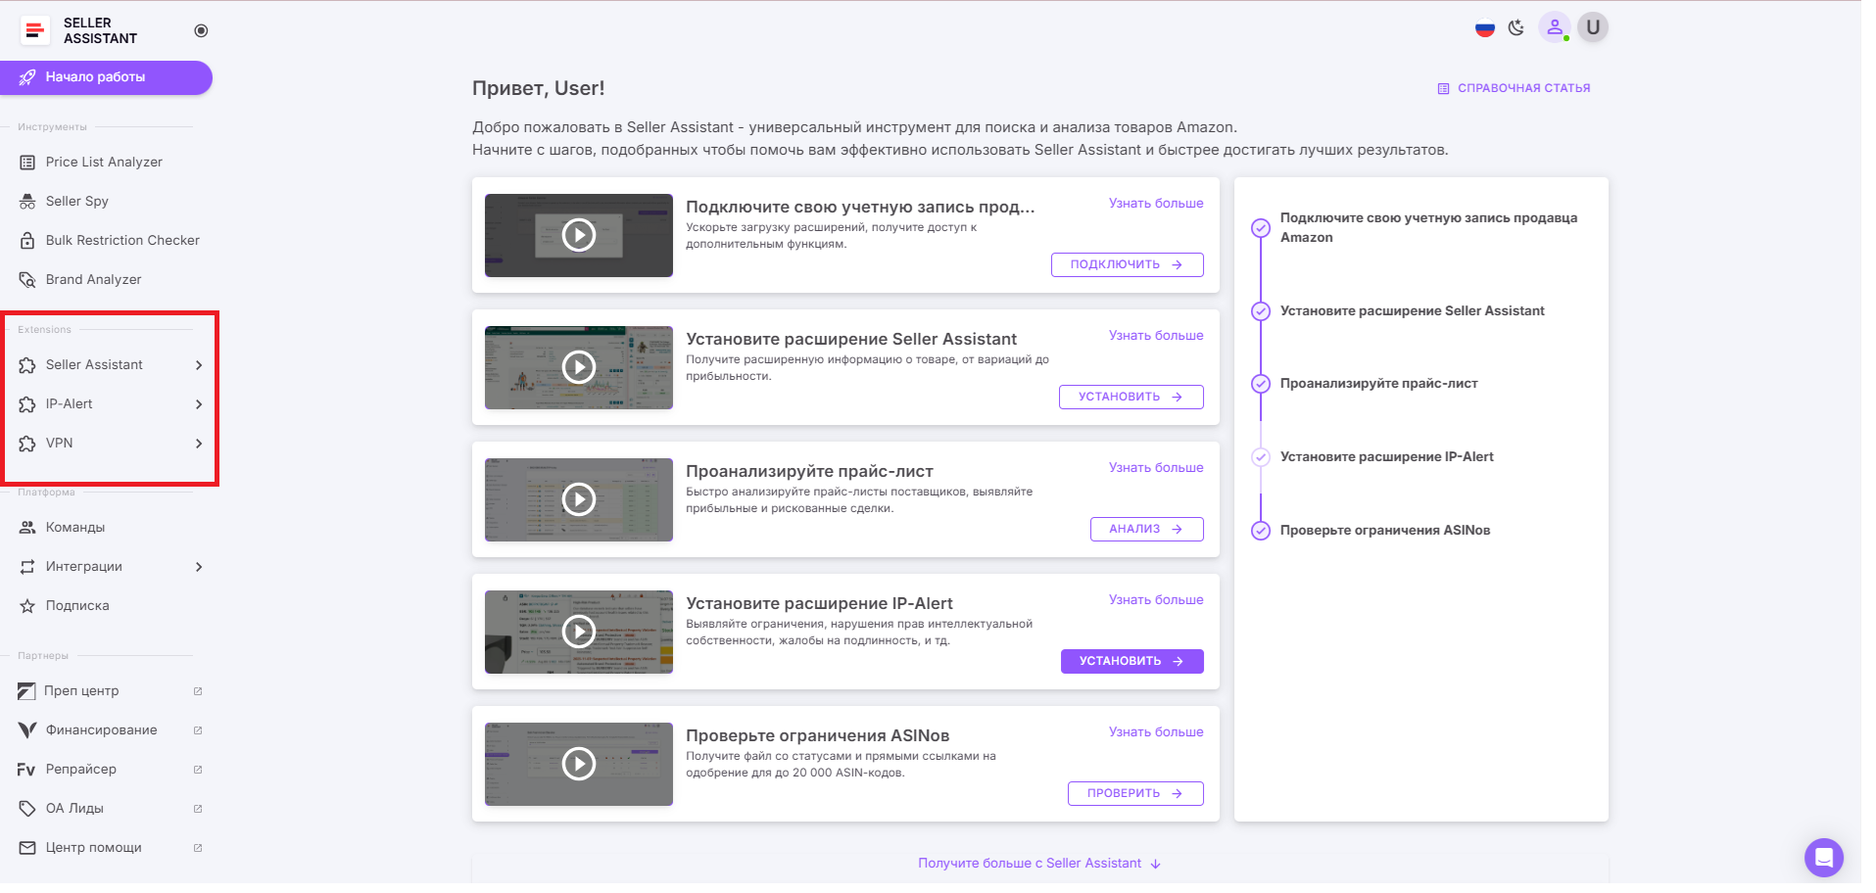
Task: Expand the VPN submenu chevron
Action: click(199, 444)
